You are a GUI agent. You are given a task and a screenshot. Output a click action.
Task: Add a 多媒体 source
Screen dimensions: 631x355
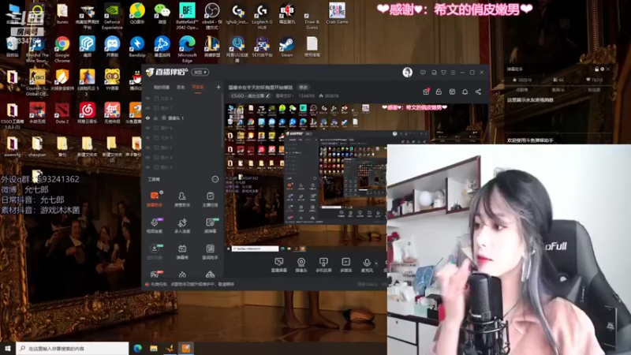(x=345, y=265)
